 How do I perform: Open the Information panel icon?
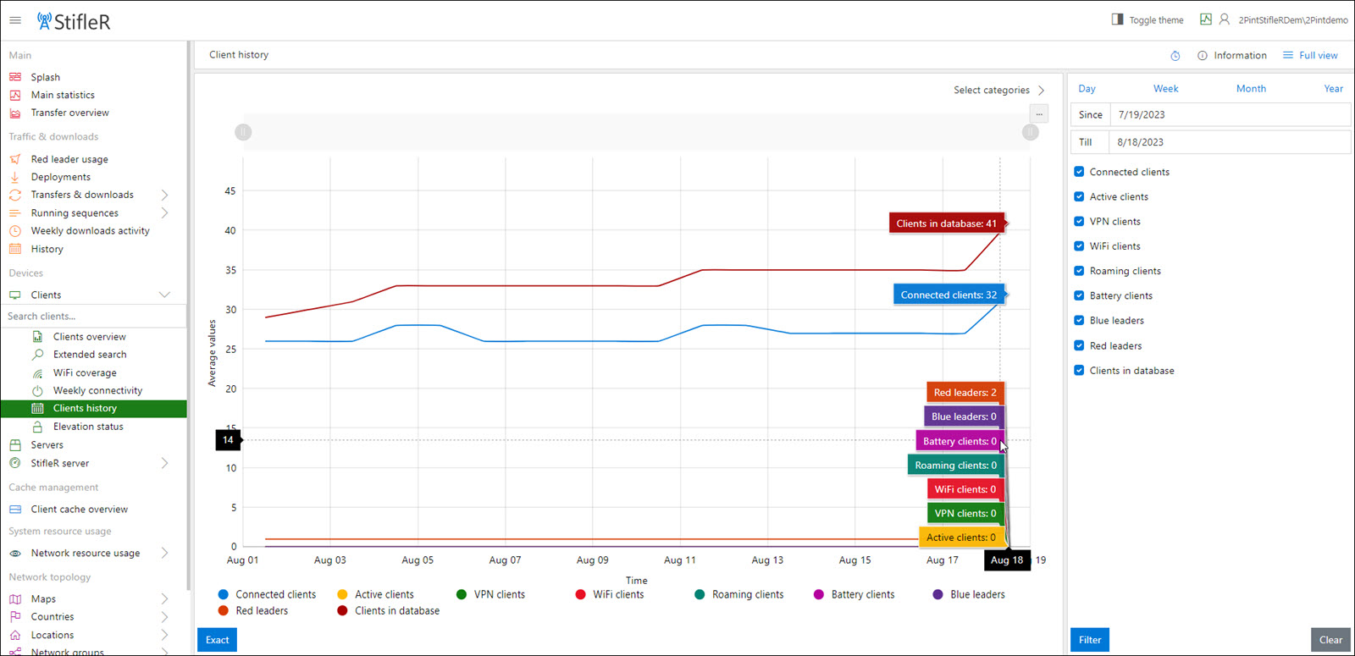(1203, 56)
